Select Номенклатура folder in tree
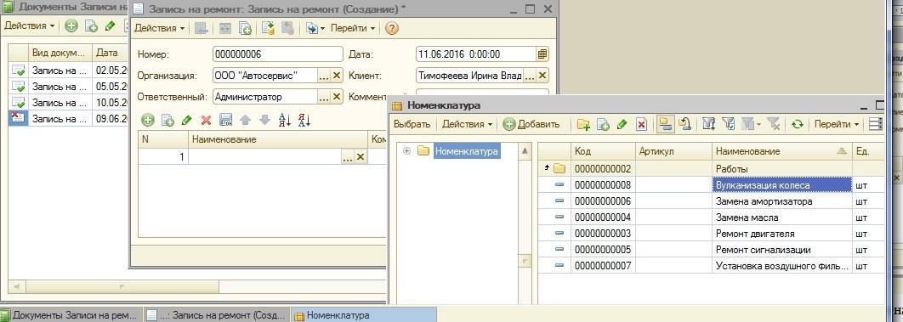903x322 pixels. coord(466,151)
